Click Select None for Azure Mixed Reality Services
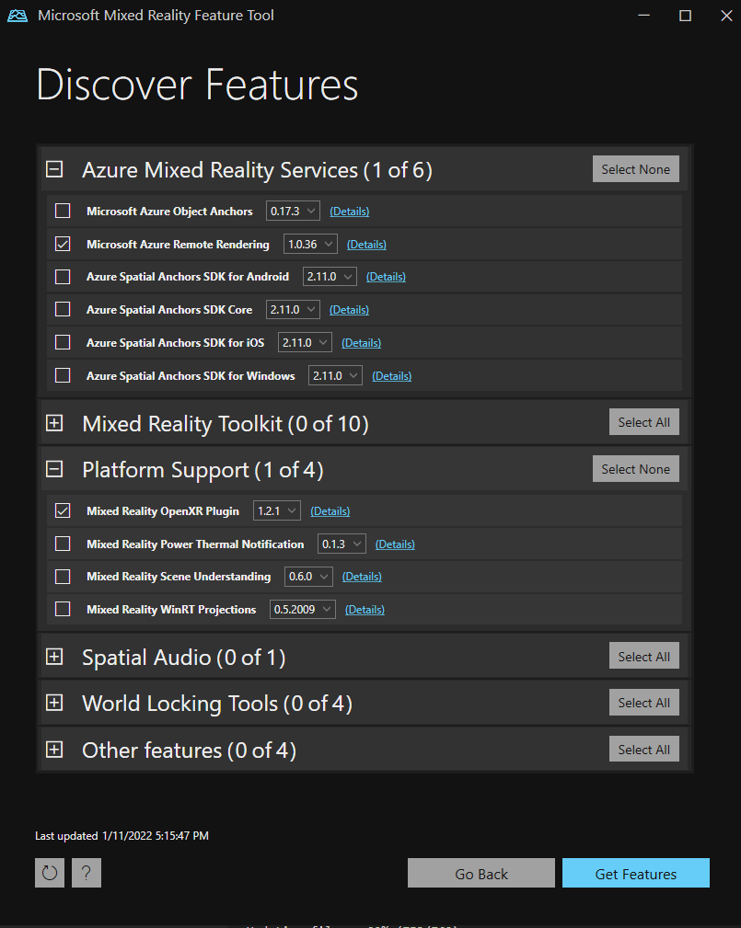The width and height of the screenshot is (741, 928). coord(635,168)
